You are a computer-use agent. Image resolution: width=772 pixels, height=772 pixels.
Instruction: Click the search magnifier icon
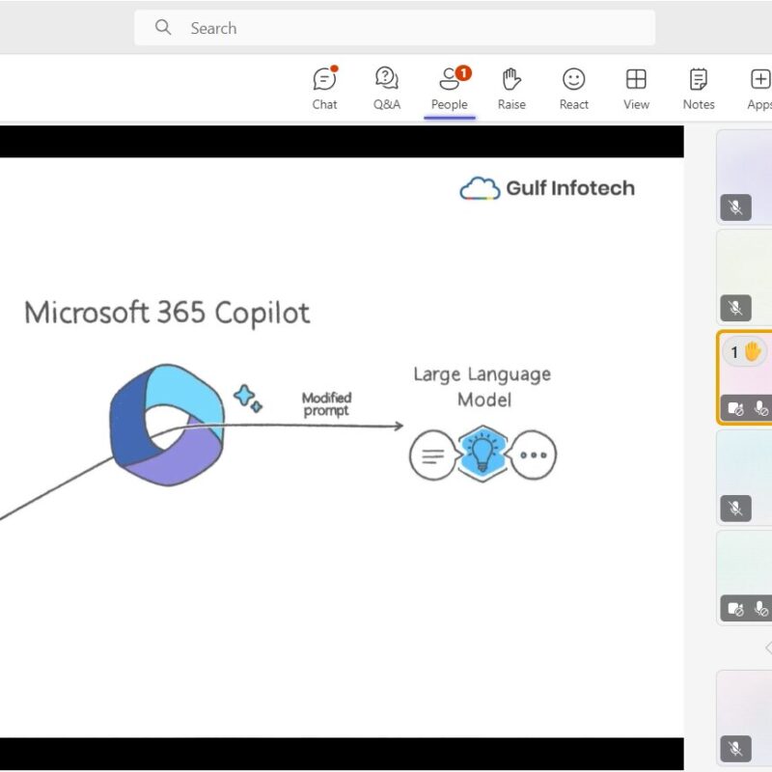click(164, 28)
